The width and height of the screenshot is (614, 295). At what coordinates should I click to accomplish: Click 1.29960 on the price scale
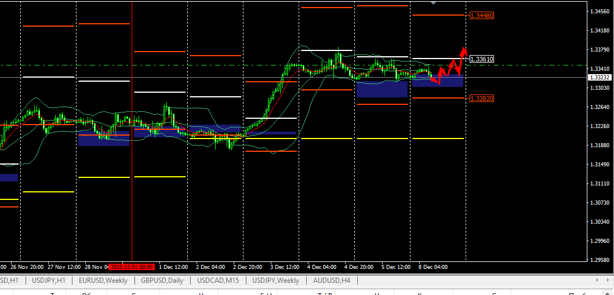click(x=600, y=241)
